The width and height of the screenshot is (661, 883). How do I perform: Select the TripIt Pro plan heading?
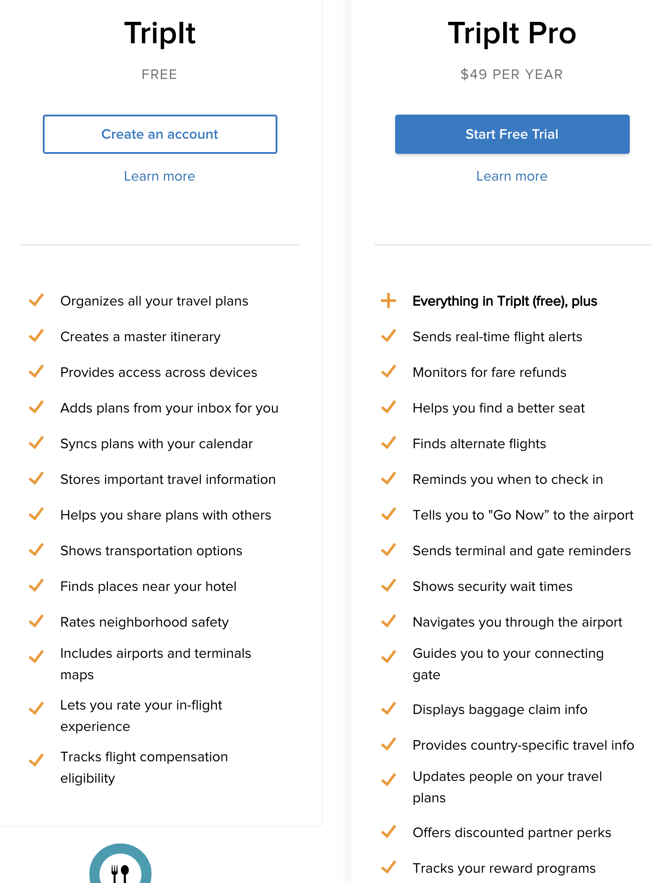[x=512, y=33]
